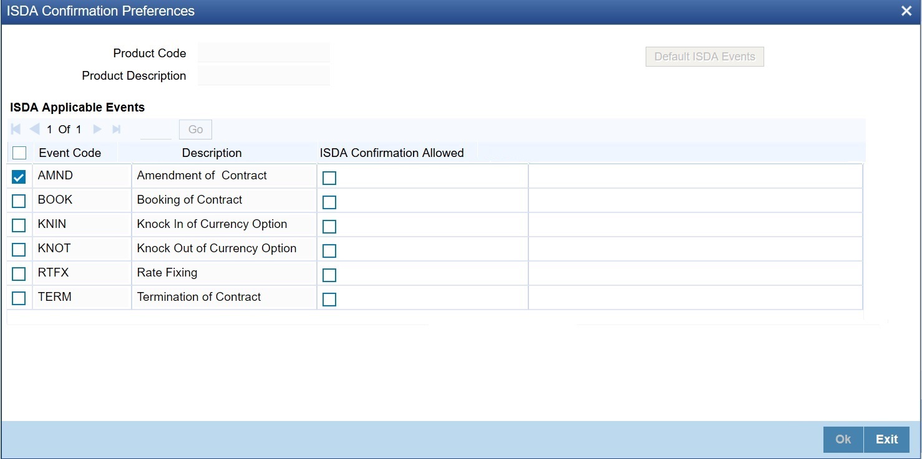Image resolution: width=922 pixels, height=459 pixels.
Task: Toggle the select-all header checkbox
Action: [19, 153]
